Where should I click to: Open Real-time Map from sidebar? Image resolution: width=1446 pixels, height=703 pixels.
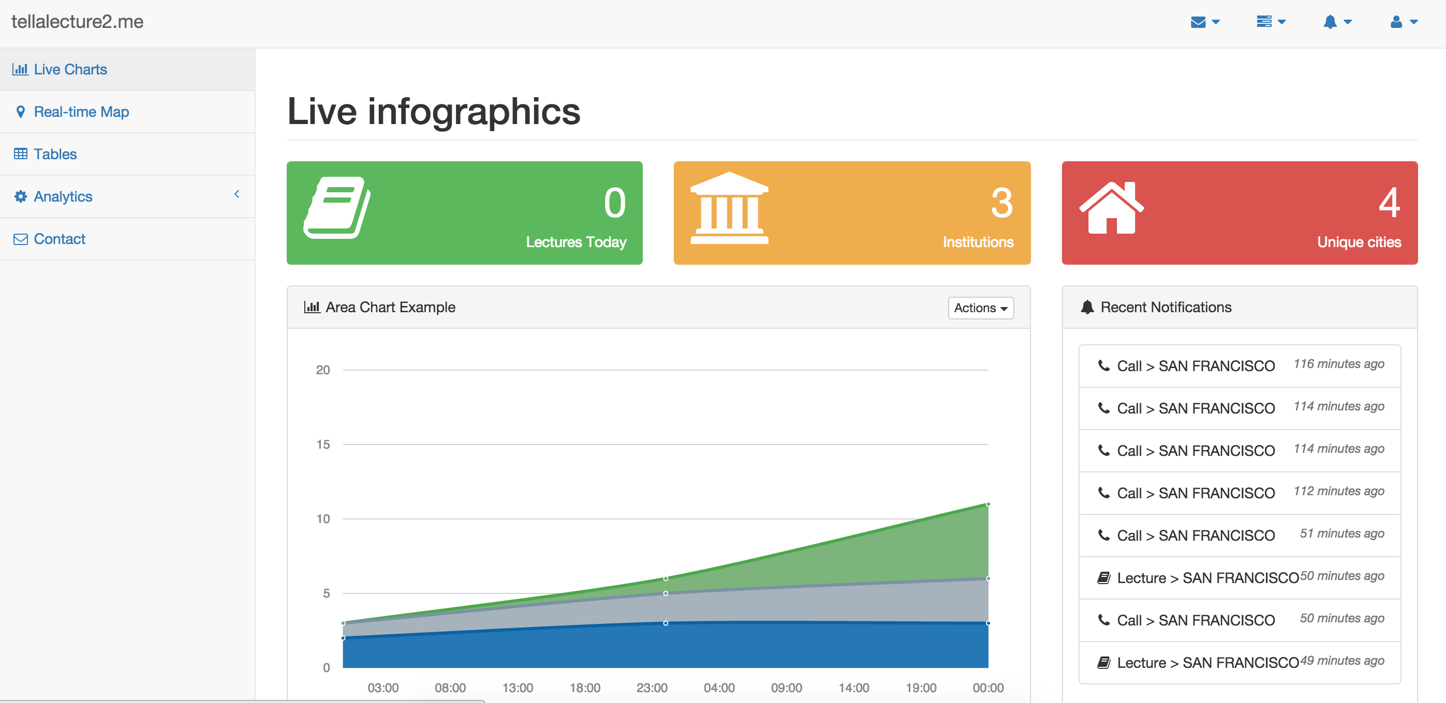pos(81,112)
